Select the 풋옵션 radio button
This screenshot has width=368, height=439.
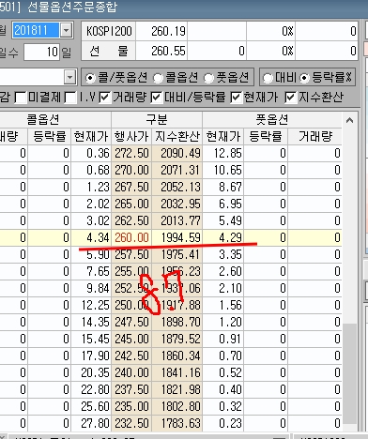(209, 78)
